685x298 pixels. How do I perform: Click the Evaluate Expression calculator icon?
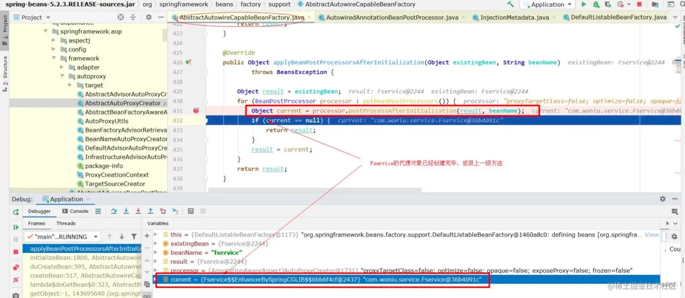pos(191,211)
